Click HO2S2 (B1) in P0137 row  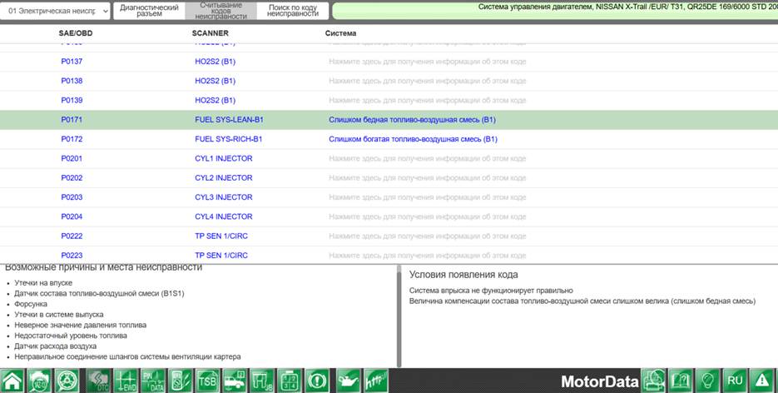click(216, 62)
